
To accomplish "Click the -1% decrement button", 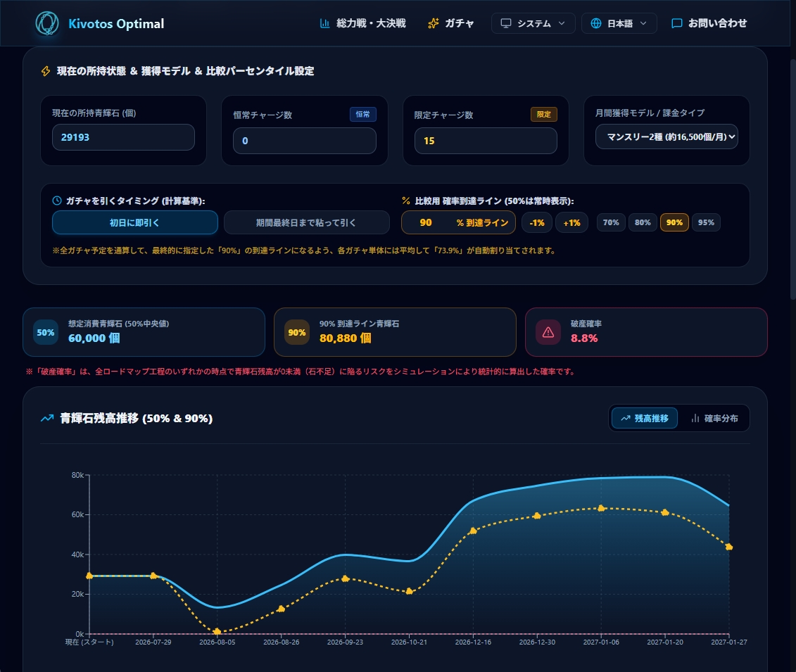I will pyautogui.click(x=537, y=222).
